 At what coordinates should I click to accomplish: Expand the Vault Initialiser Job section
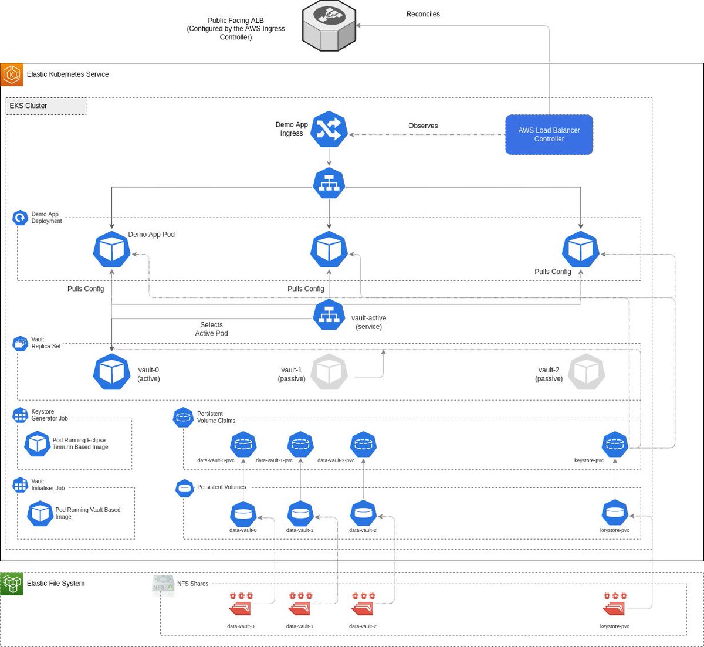point(19,485)
